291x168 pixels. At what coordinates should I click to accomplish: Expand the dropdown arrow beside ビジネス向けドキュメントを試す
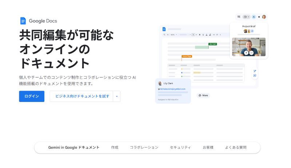116,96
